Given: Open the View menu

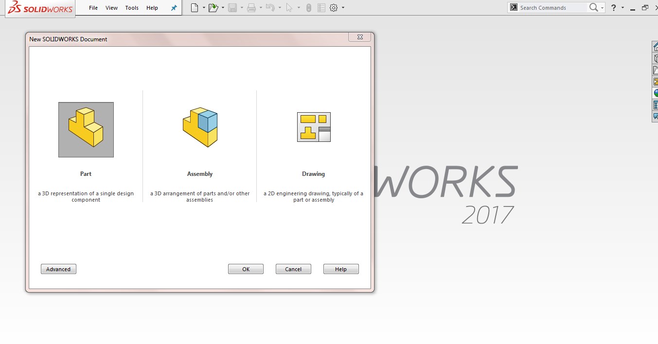Looking at the screenshot, I should coord(112,8).
